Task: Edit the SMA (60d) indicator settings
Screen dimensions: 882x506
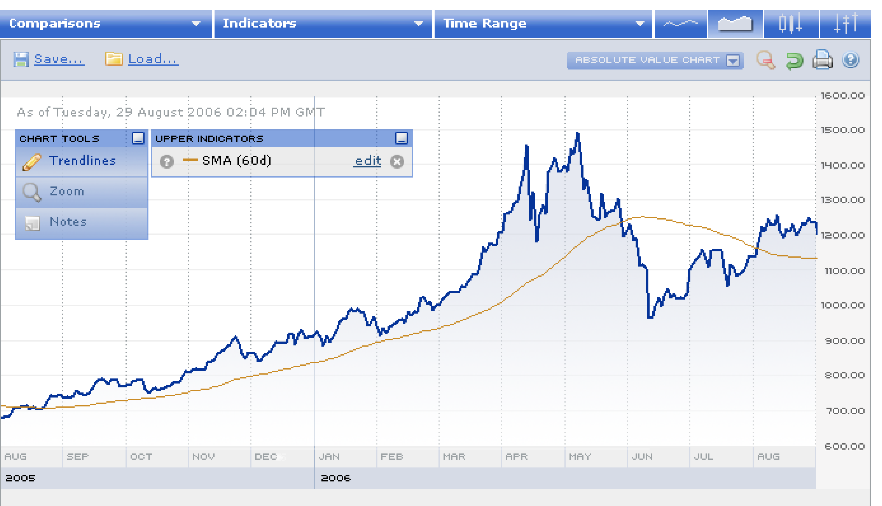Action: [x=368, y=161]
